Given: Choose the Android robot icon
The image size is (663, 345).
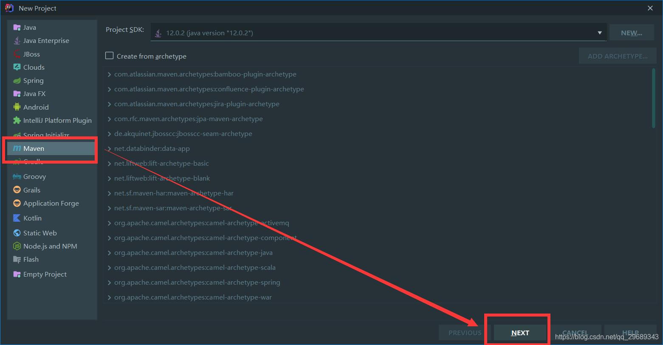Looking at the screenshot, I should point(17,107).
